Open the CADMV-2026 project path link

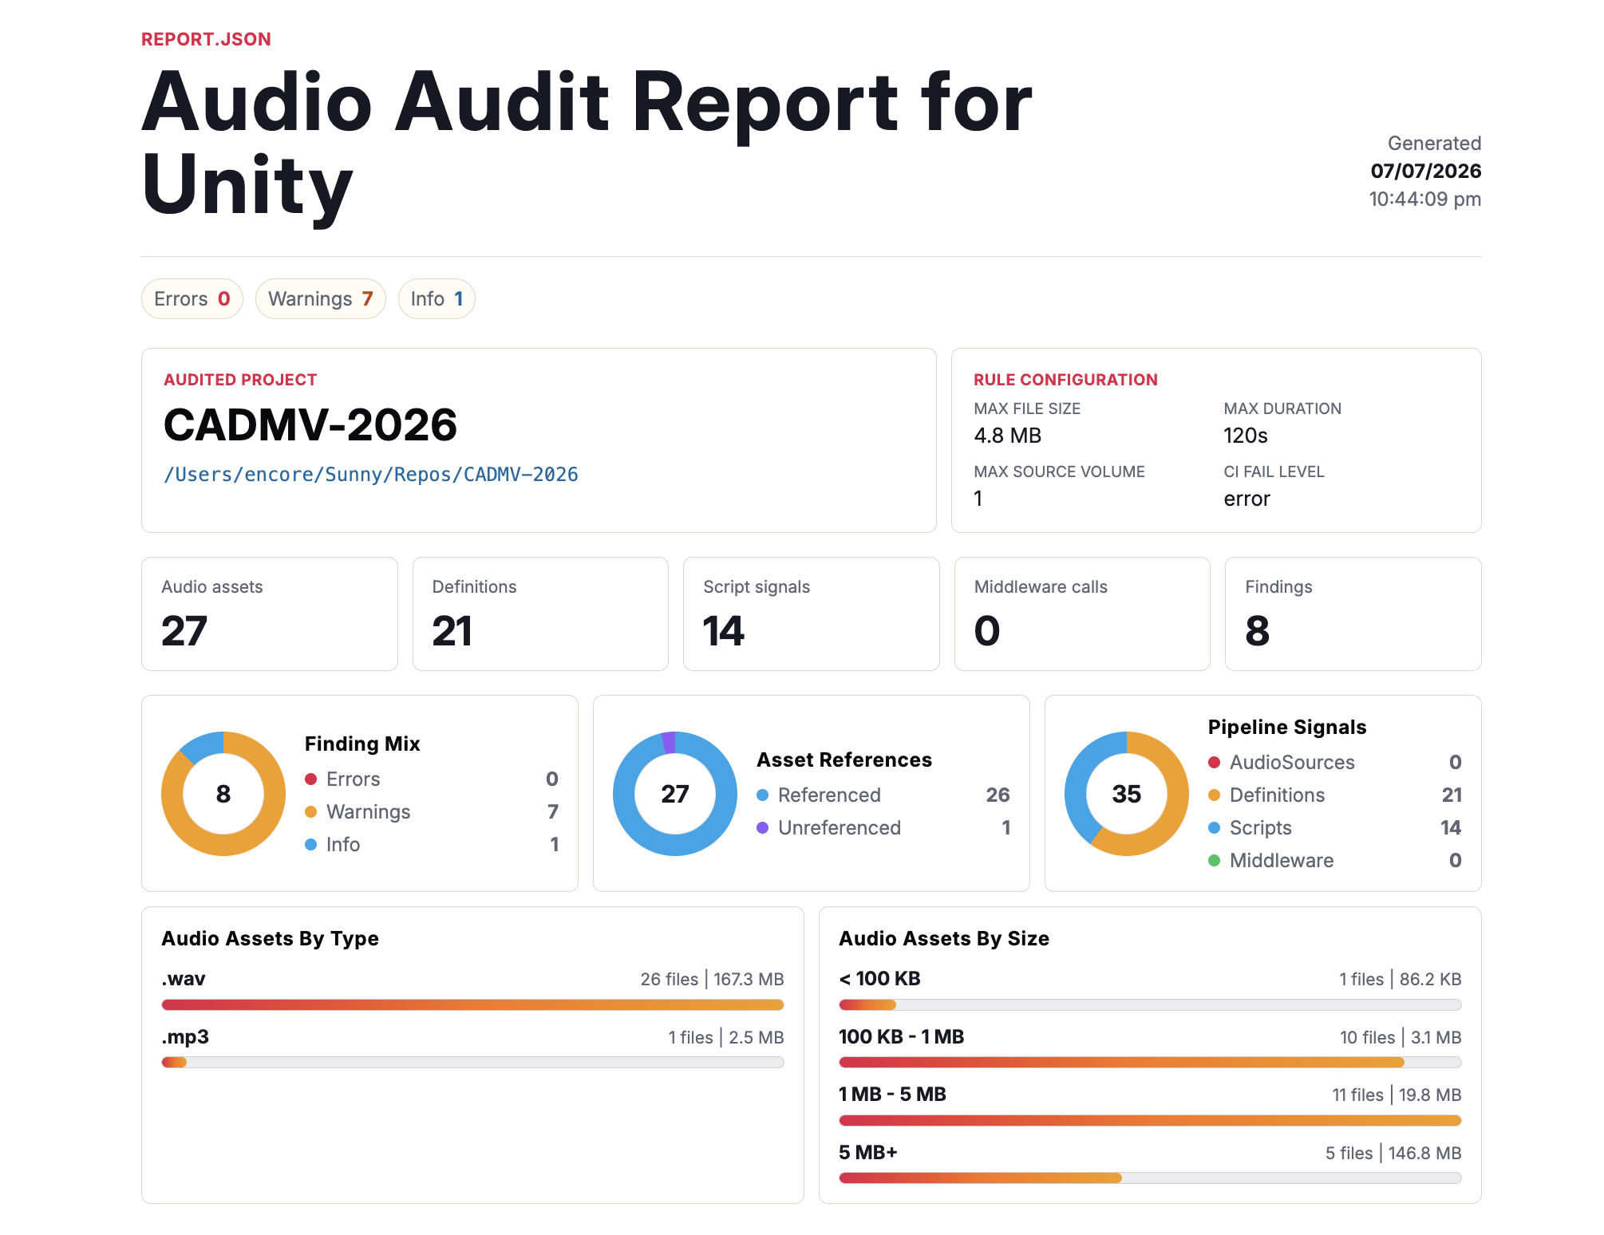[x=371, y=475]
